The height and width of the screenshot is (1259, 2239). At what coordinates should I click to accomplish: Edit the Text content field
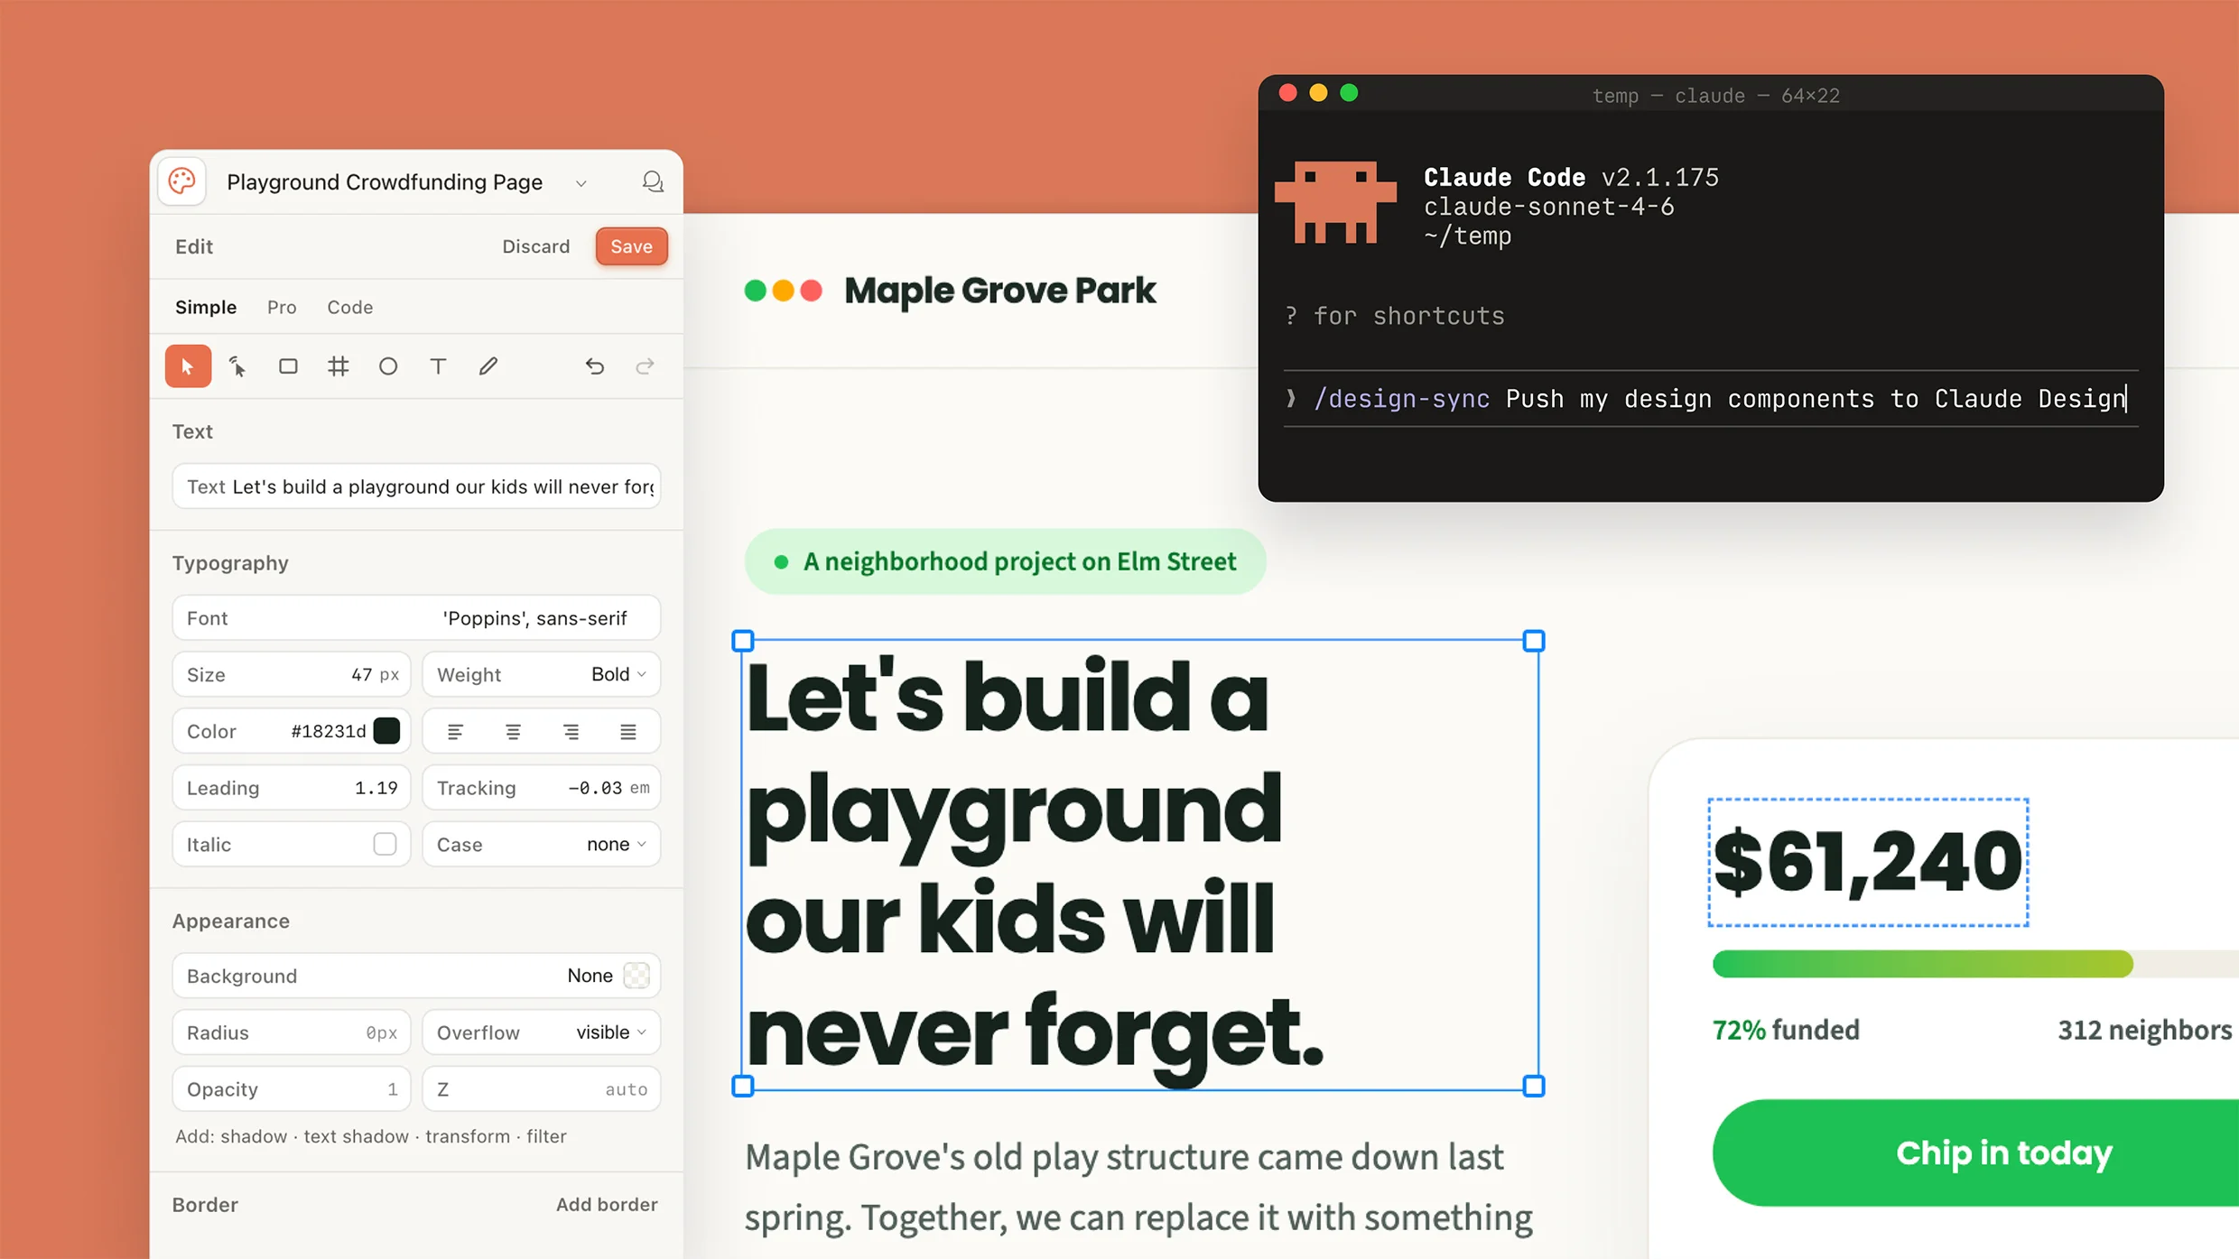[x=416, y=486]
